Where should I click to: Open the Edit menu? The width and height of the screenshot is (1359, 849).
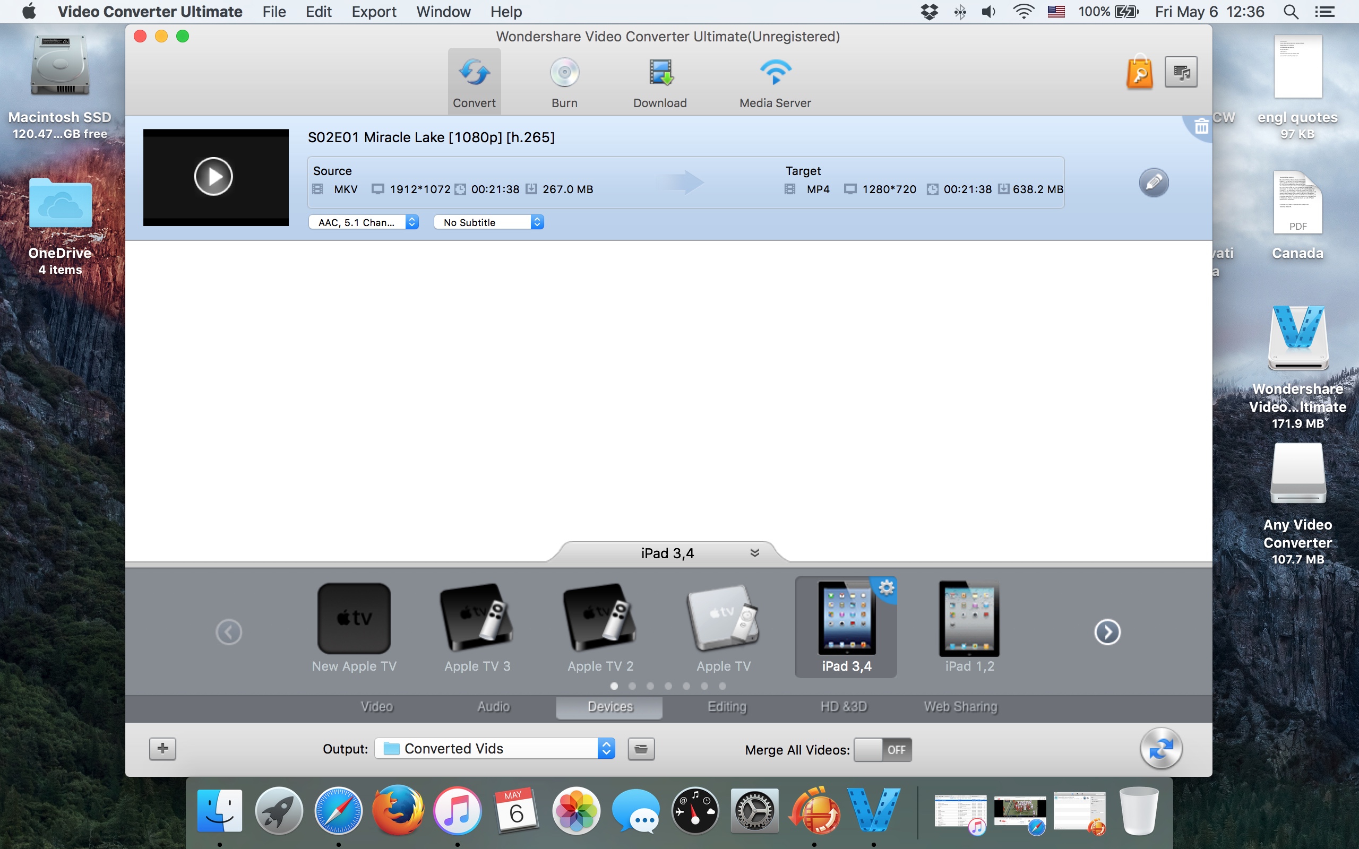[x=319, y=12]
